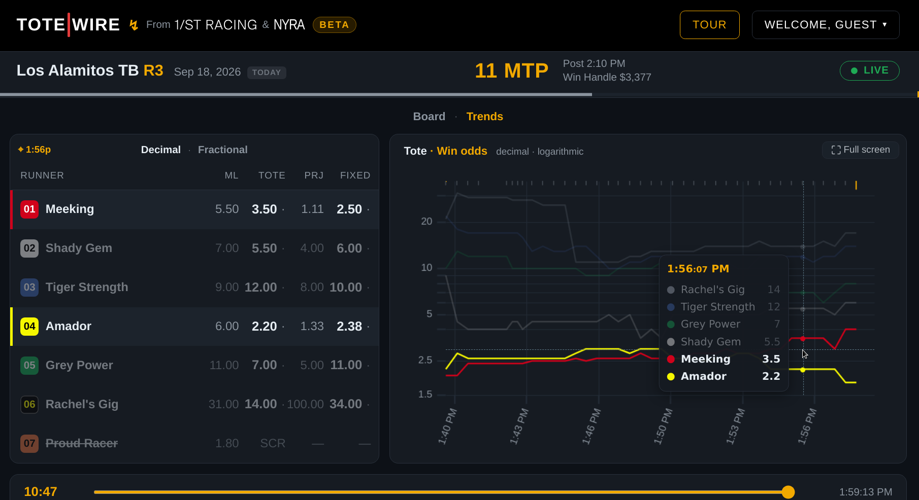Toggle the green LIVE indicator

point(869,70)
